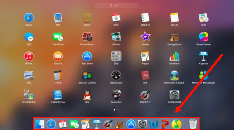Click the Launchpad search field
The image size is (234, 130).
[116, 5]
